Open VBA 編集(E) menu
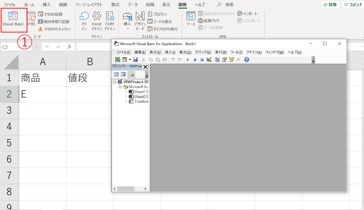 tap(140, 52)
